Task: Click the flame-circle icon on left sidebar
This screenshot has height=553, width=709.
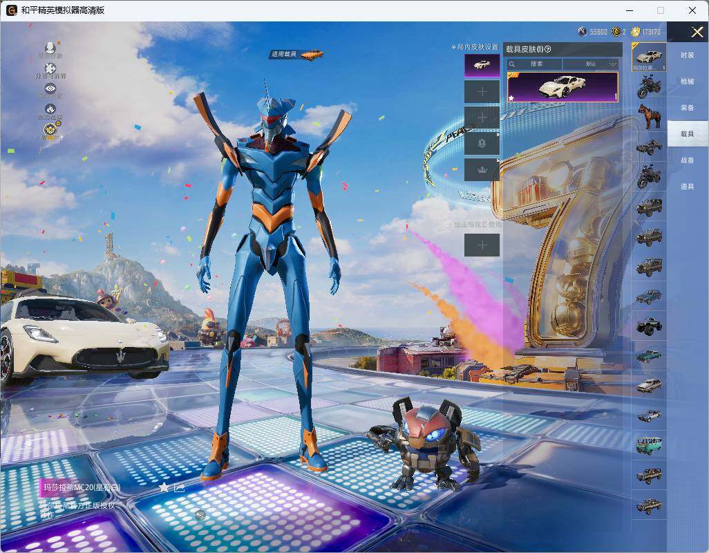Action: [x=50, y=109]
